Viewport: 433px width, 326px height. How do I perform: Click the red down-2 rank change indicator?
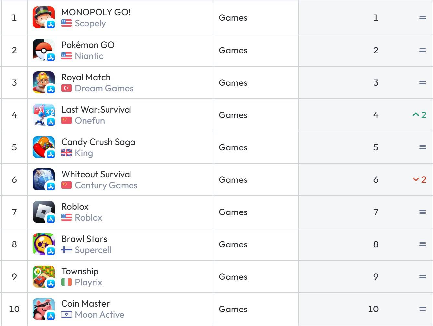(419, 179)
